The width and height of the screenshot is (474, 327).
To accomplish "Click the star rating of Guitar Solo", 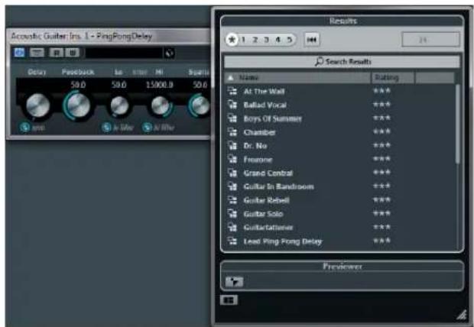I will (381, 213).
